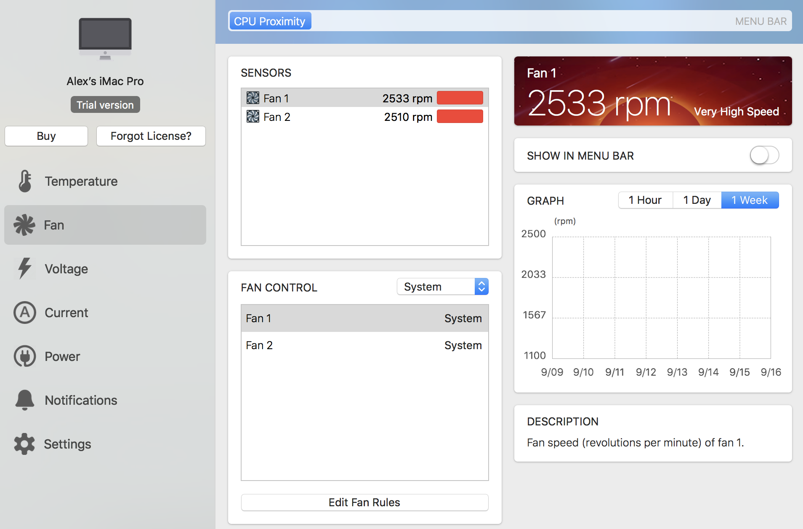Click the Fan 1 sensor fan icon

coord(253,98)
